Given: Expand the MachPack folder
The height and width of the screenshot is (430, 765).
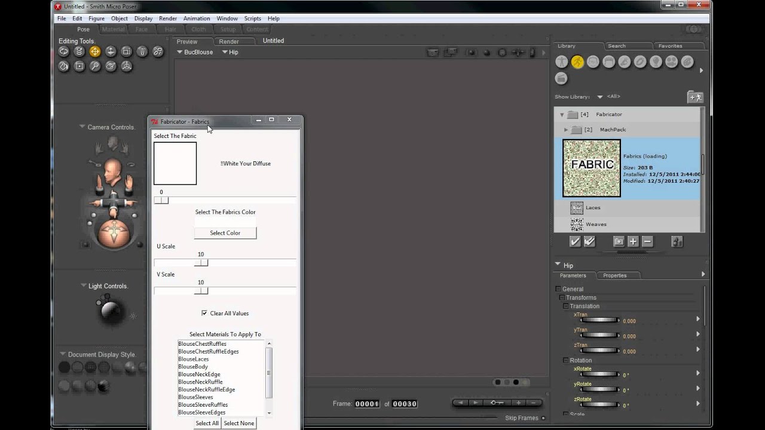Looking at the screenshot, I should [x=566, y=130].
